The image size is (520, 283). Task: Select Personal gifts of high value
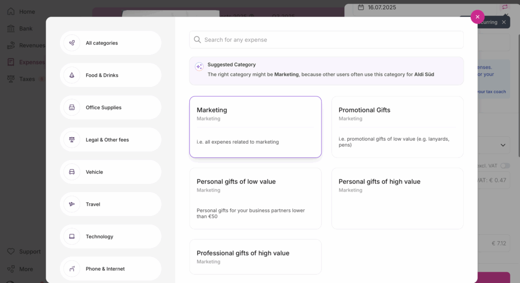397,198
